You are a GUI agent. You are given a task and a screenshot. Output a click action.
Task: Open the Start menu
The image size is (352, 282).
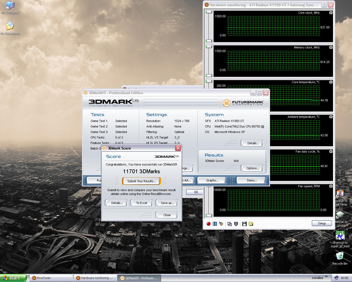coord(13,278)
